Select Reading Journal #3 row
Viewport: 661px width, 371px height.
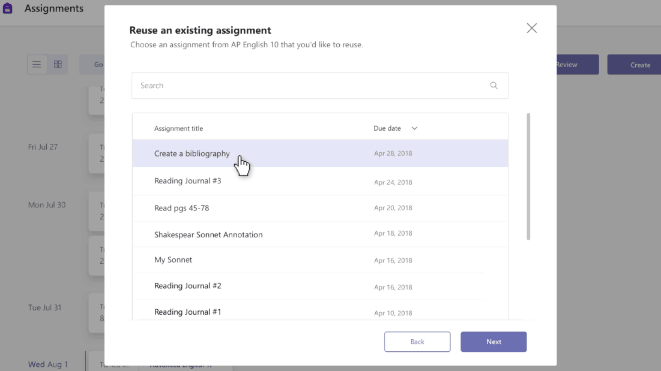click(188, 181)
